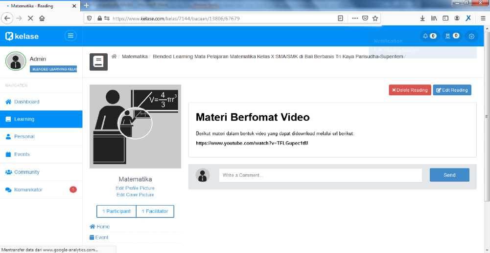
Task: Toggle the sidebar hamburger menu
Action: 71,36
